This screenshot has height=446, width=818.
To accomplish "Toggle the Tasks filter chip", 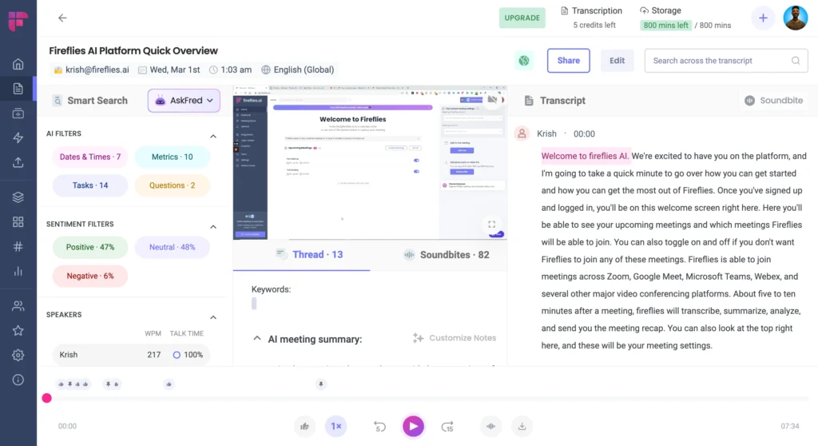I will (x=89, y=185).
